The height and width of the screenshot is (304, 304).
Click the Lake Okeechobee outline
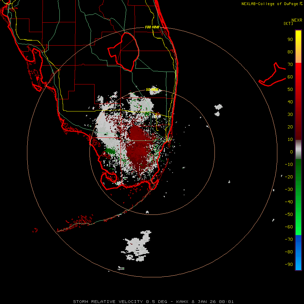(x=124, y=51)
